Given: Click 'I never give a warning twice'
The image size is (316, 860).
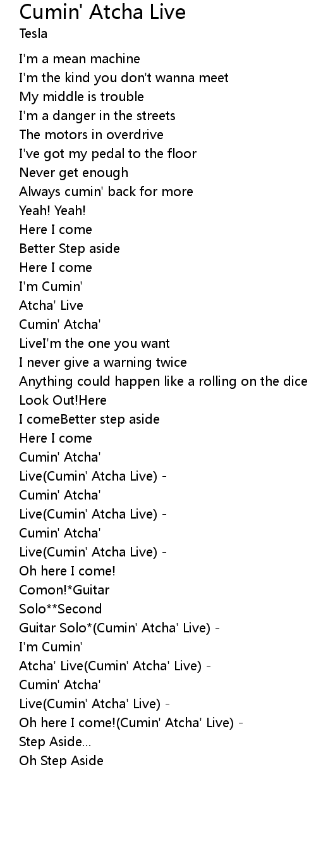Looking at the screenshot, I should (103, 362).
